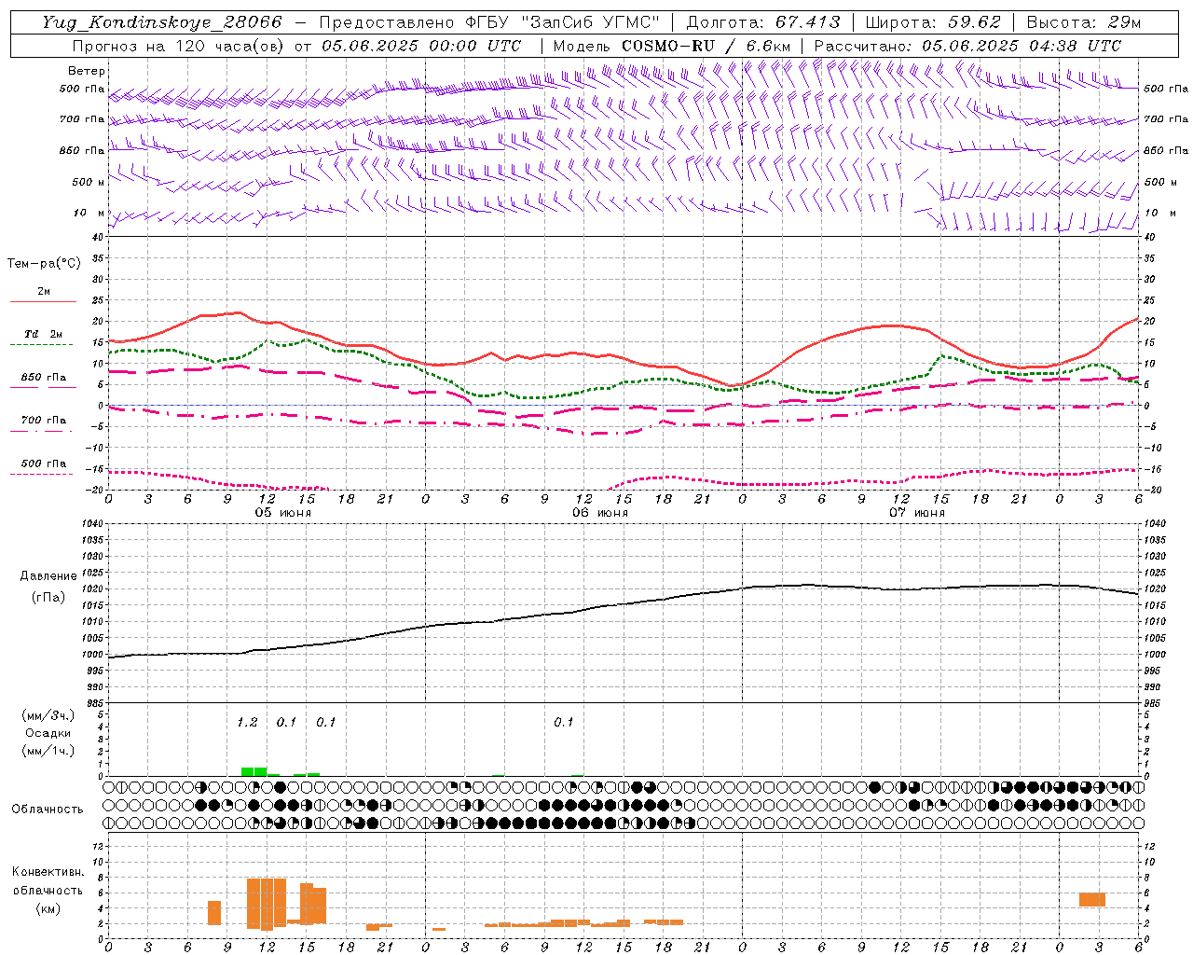The image size is (1193, 955).
Task: Click the Модель COSMO-RU / 6.6км label
Action: point(671,46)
